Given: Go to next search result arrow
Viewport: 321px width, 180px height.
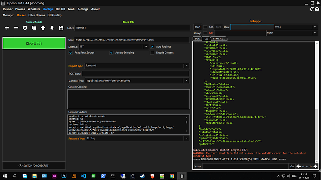Looking at the screenshot, I should [x=315, y=167].
